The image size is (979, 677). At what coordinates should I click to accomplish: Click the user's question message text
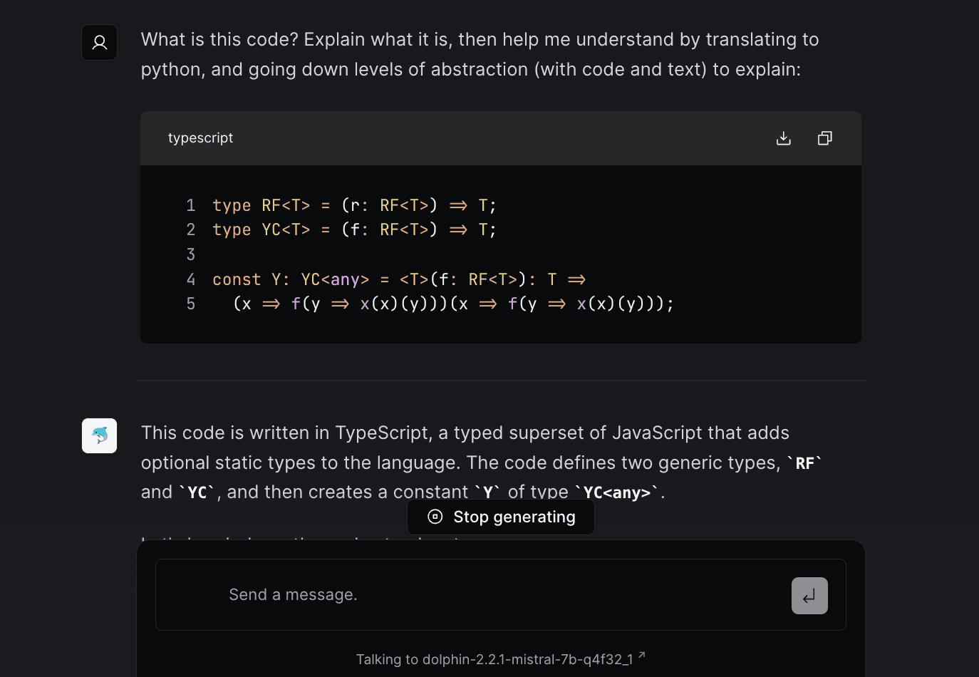[477, 54]
